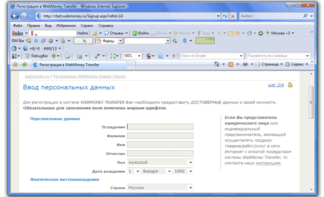Click the RSS feeds icon in command bar
The height and width of the screenshot is (197, 324).
pyautogui.click(x=230, y=65)
